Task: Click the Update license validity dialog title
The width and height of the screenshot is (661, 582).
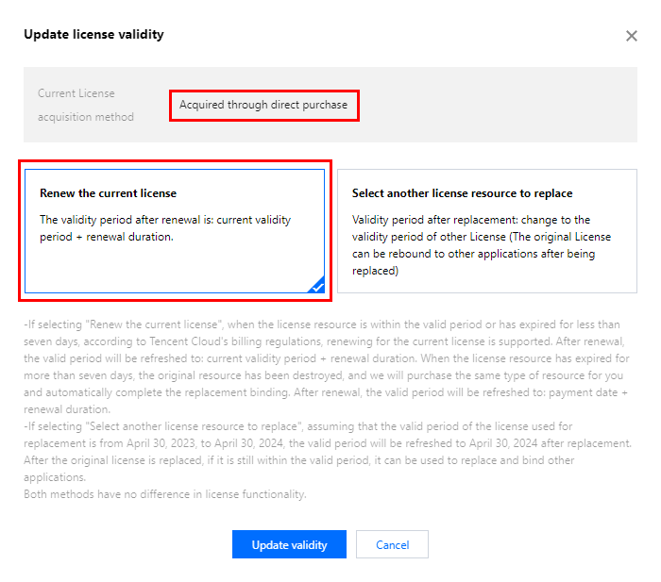Action: coord(93,35)
